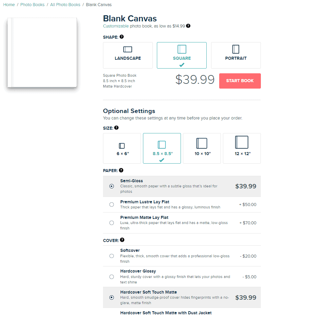
Task: Go to All Photo Books breadcrumb
Action: [x=65, y=5]
